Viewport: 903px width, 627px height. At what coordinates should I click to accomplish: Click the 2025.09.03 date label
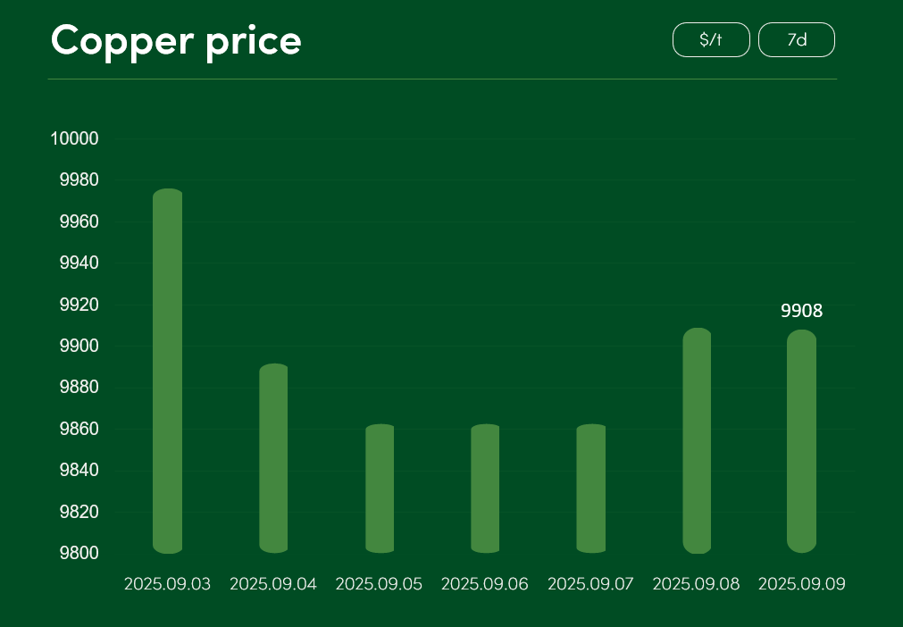(x=168, y=584)
